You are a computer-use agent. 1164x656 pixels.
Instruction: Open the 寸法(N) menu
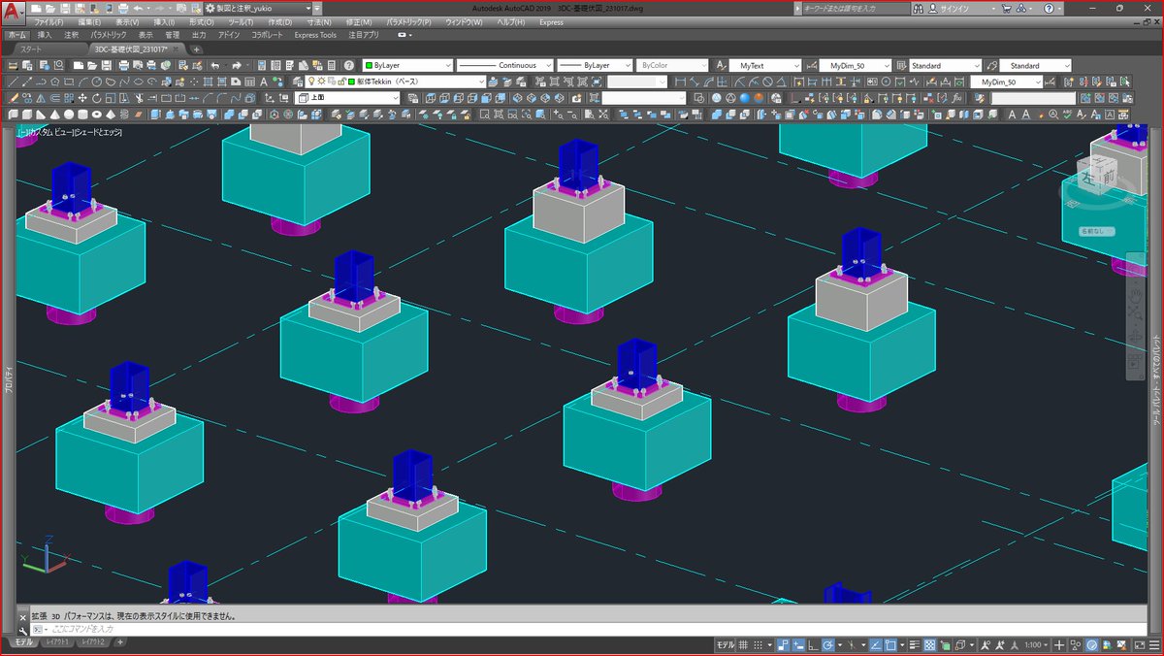(x=318, y=21)
